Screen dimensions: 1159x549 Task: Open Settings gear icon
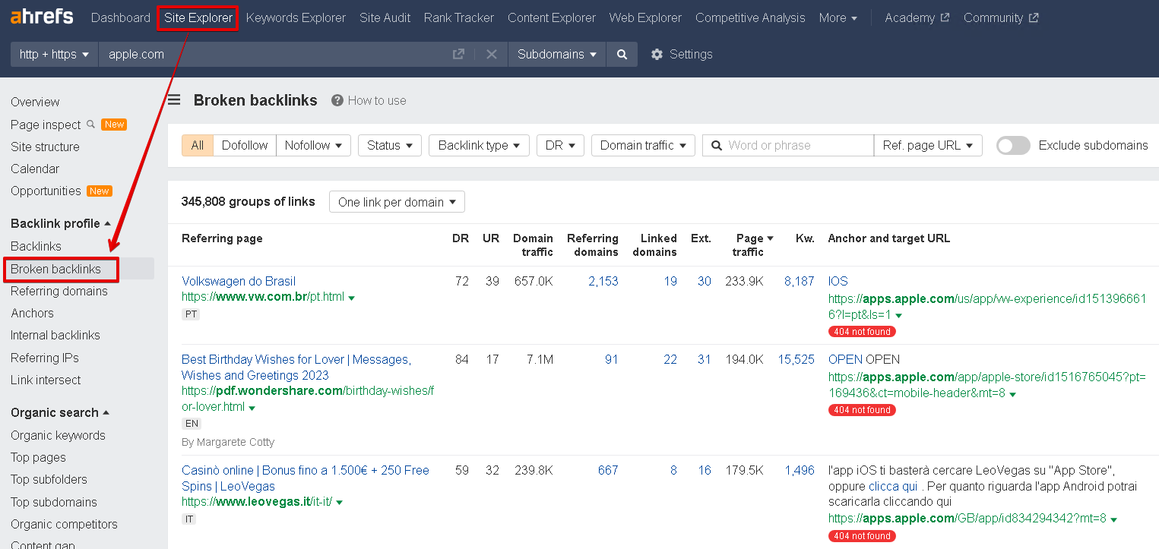click(x=657, y=55)
